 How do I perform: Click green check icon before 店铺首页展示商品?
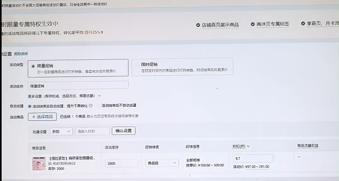pos(198,25)
